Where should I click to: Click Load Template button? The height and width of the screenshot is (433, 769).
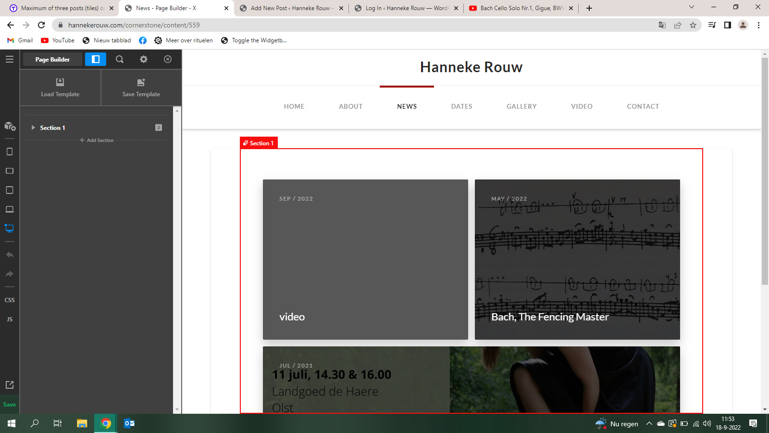(60, 88)
